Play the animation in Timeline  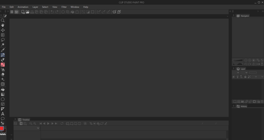click(48, 123)
